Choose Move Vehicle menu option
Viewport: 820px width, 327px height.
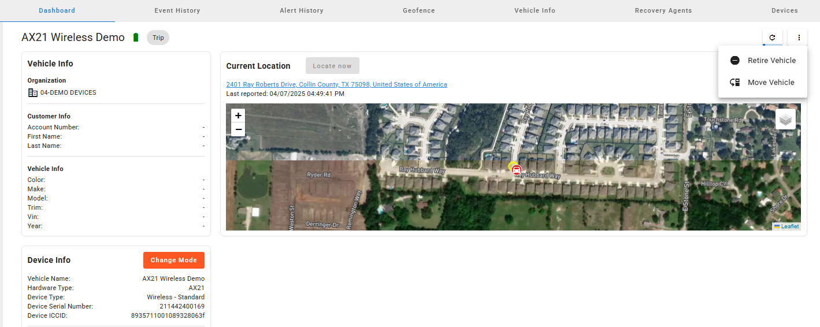click(x=771, y=83)
